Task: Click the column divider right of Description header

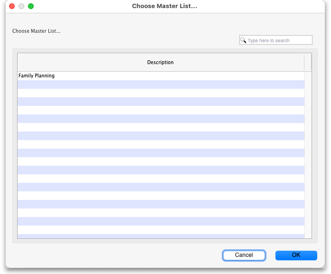Action: click(x=304, y=63)
